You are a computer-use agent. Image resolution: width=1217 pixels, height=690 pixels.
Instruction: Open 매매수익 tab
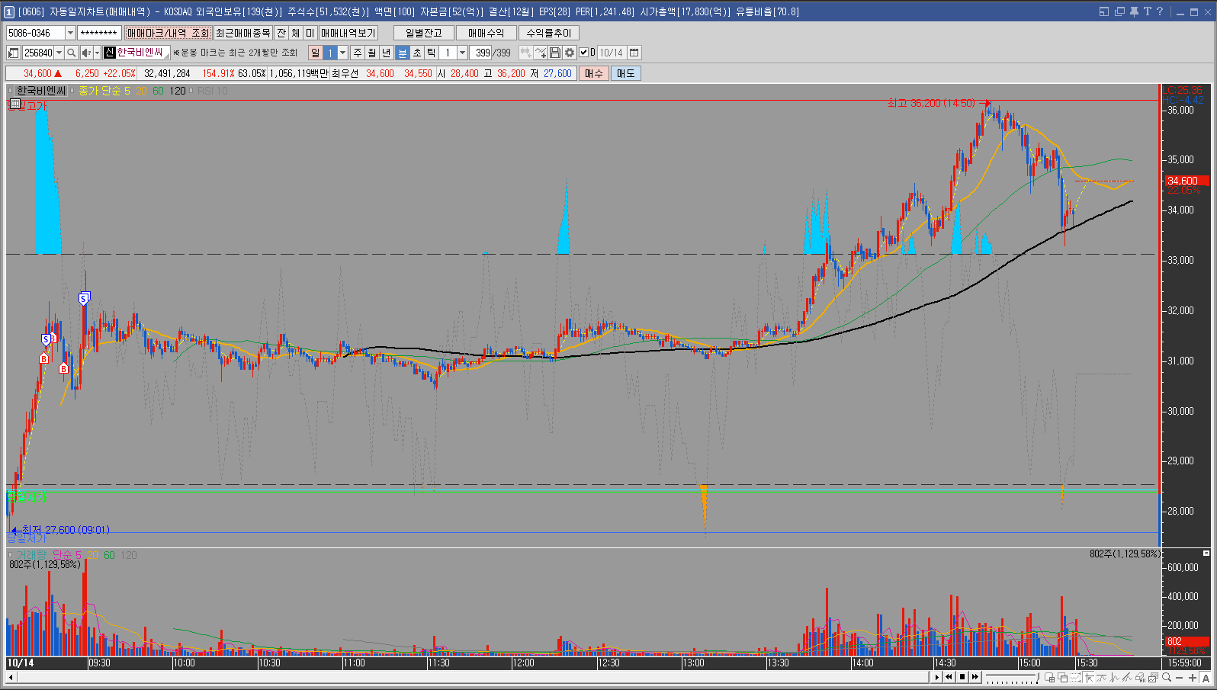pos(486,33)
